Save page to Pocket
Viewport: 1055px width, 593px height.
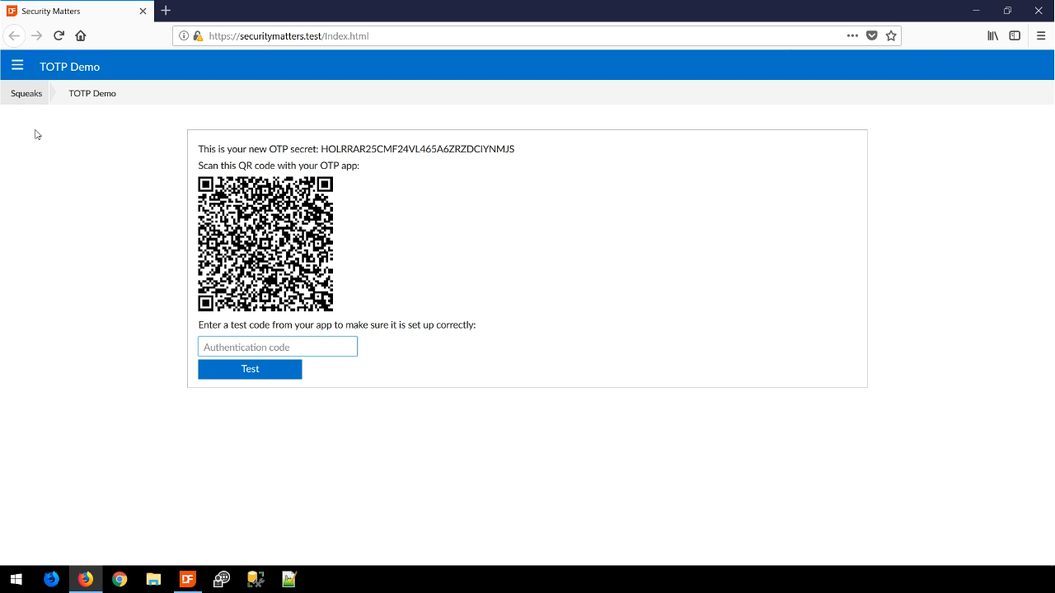[x=872, y=35]
